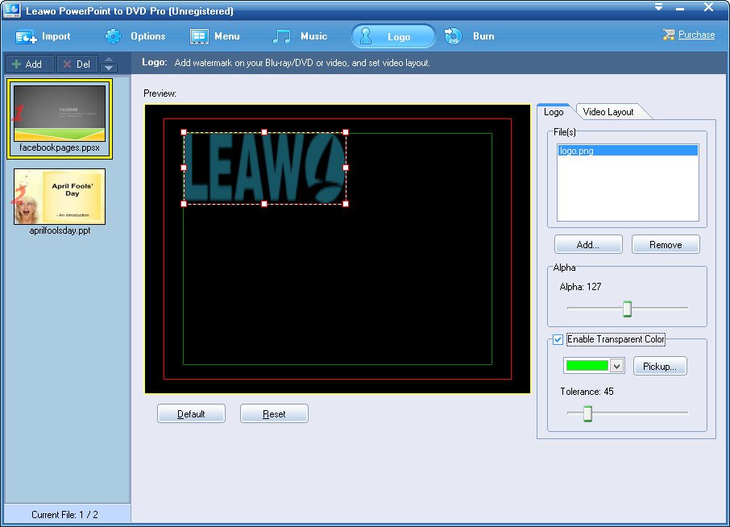The image size is (730, 527).
Task: Expand the transparent color dropdown
Action: [x=616, y=366]
